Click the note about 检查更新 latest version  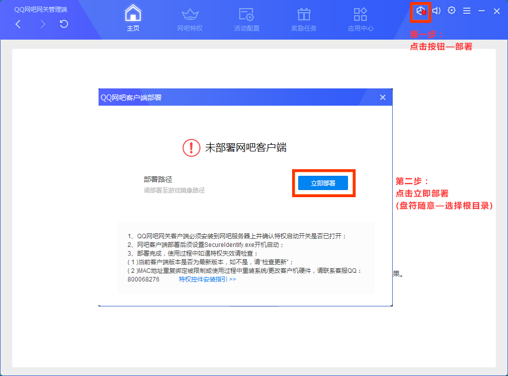click(x=211, y=262)
